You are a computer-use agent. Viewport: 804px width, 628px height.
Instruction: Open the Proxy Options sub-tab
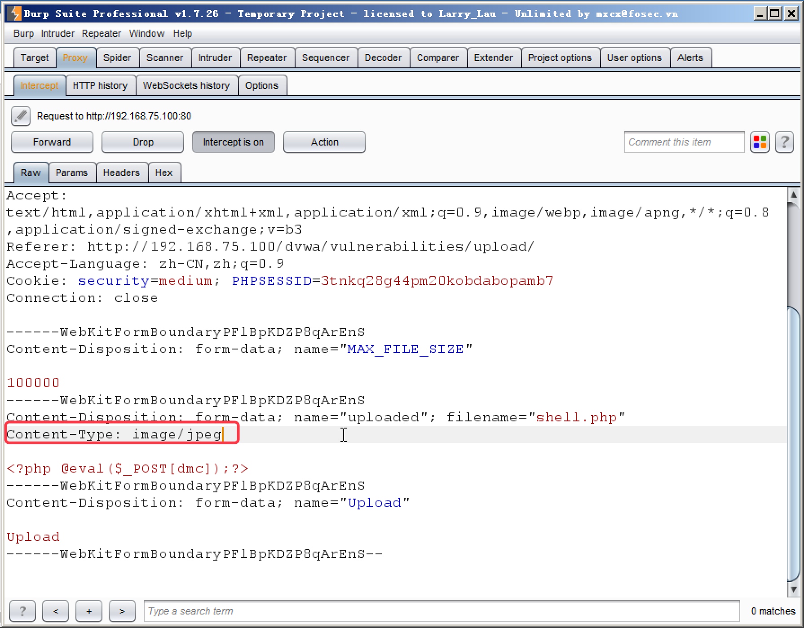pos(262,86)
